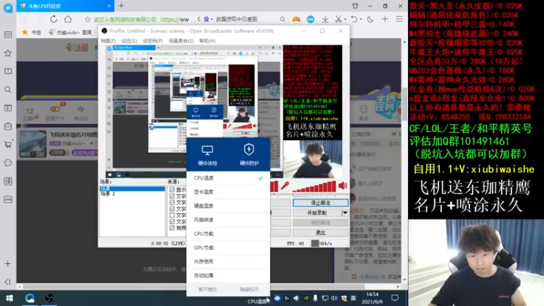Select 硬盘温度 in the popup menu
The width and height of the screenshot is (544, 306).
228,206
